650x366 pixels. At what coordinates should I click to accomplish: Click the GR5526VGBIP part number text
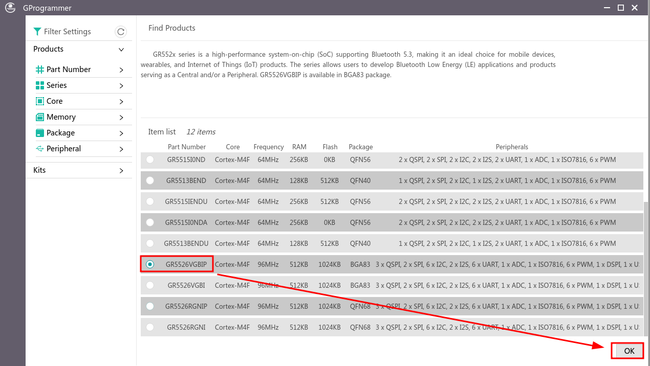pos(186,264)
